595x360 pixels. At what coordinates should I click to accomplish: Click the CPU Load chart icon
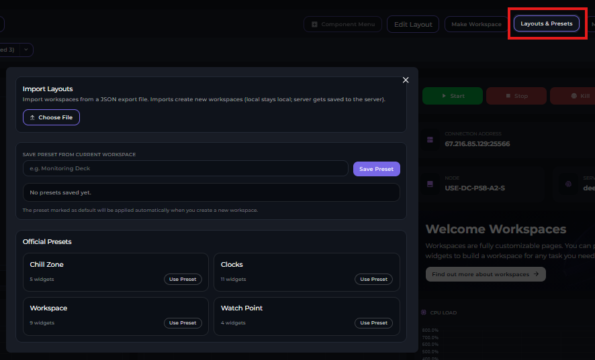tap(423, 312)
